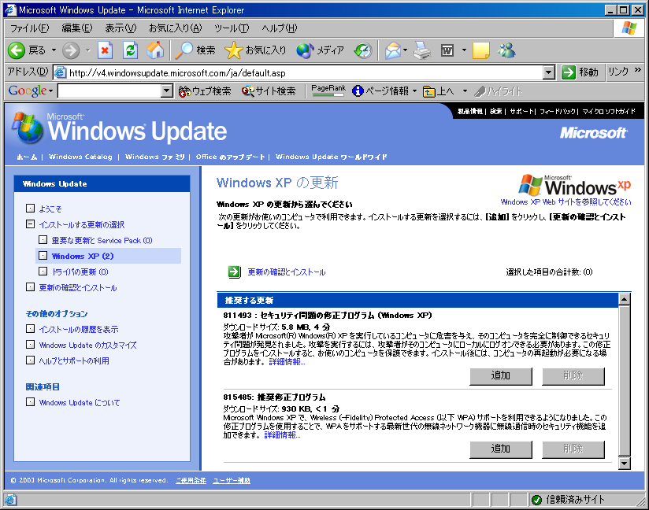Open the Google logo menu dropdown
649x510 pixels.
point(51,91)
